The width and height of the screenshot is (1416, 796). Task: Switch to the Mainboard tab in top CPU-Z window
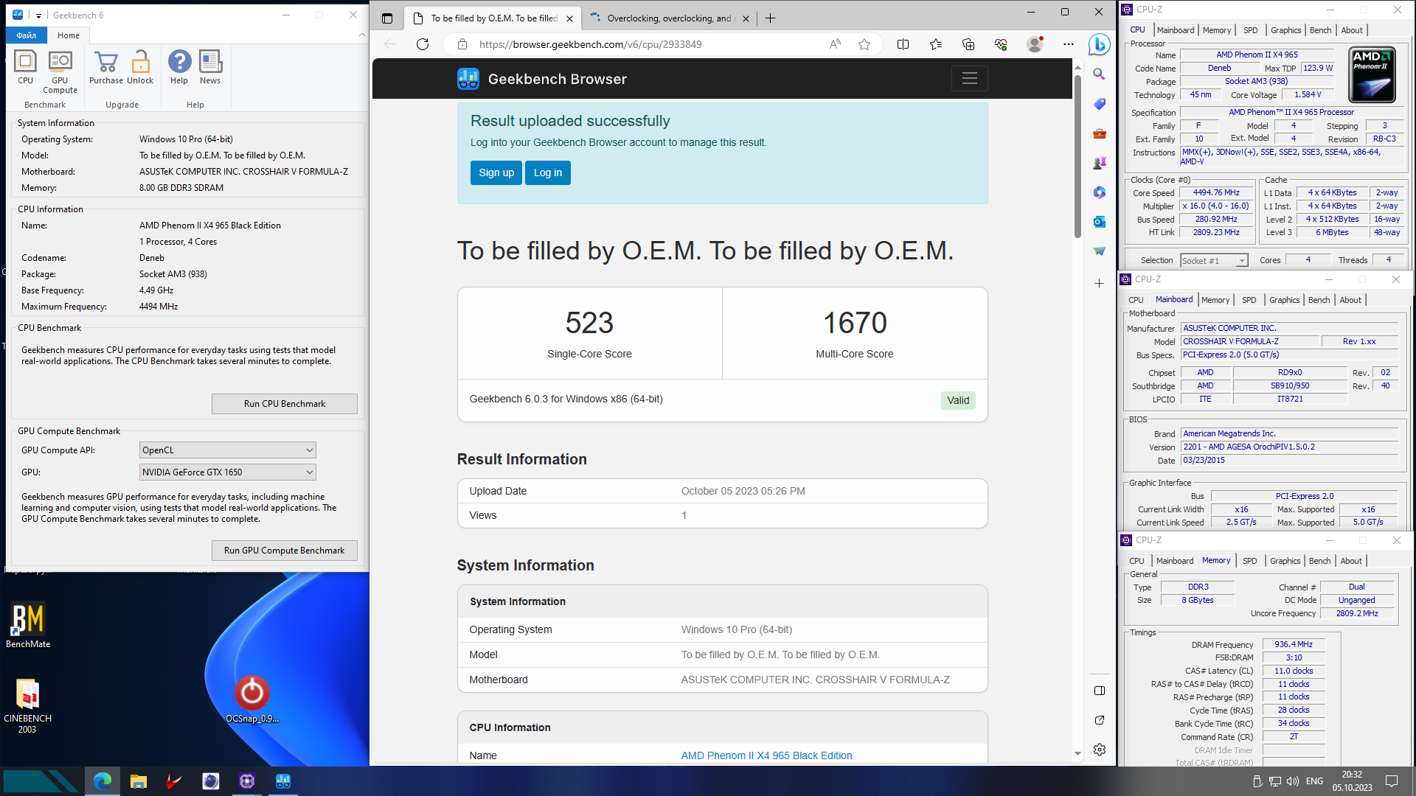click(1175, 30)
